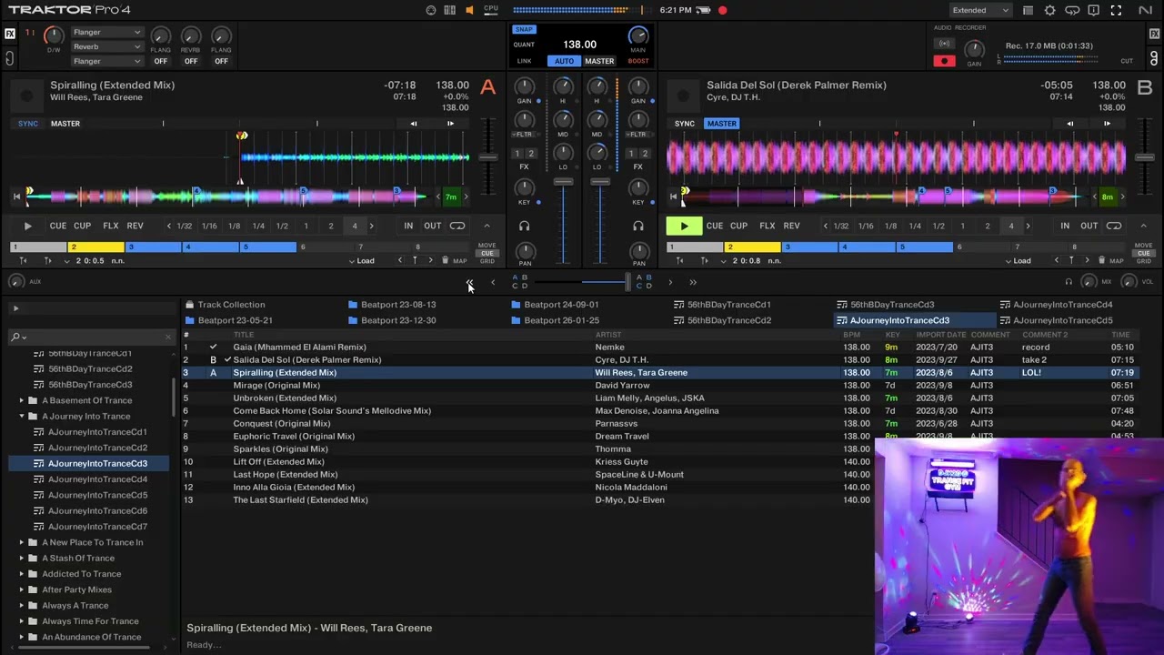
Task: Toggle AUTO master clock mode
Action: click(x=564, y=61)
